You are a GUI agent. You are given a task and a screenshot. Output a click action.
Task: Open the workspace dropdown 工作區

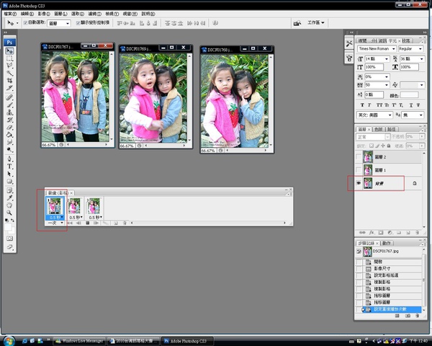(316, 22)
